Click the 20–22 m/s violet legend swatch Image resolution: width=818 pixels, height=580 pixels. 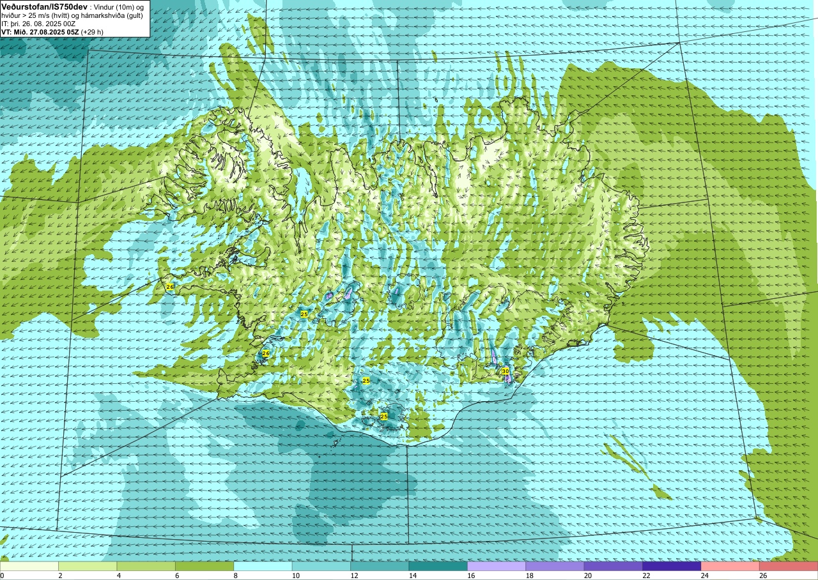coord(613,566)
